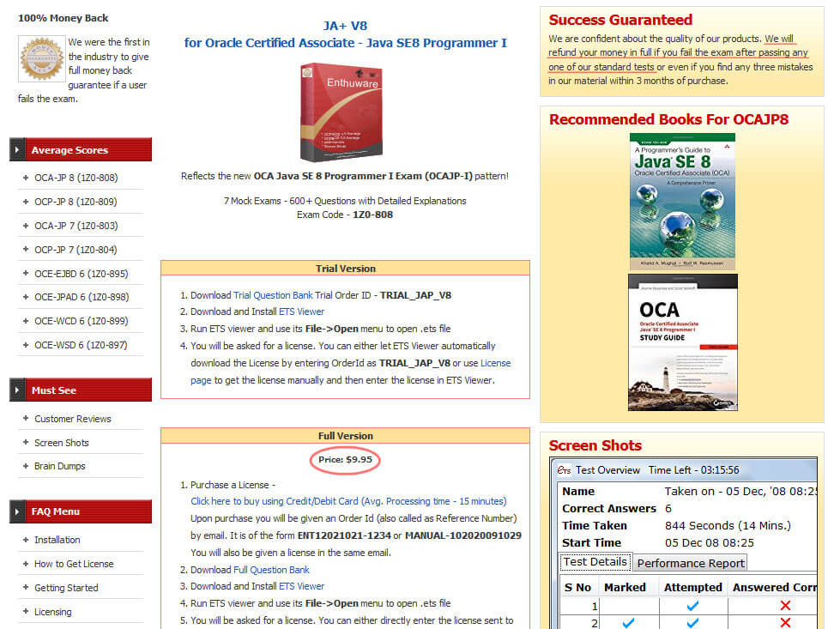
Task: Go to Customer Reviews page
Action: (x=73, y=419)
